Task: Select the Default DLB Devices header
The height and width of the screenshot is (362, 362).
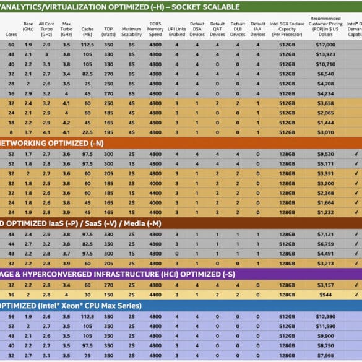Action: tap(238, 29)
